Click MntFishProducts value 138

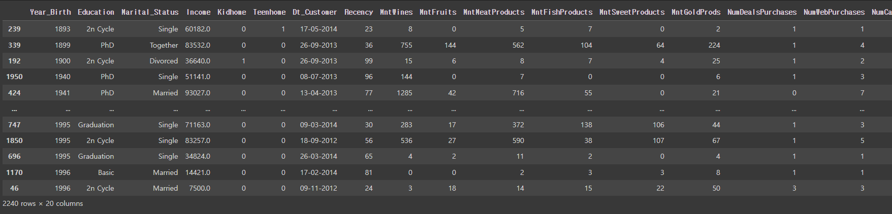pos(586,125)
